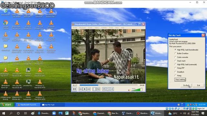Toggle the VLC playlist view
This screenshot has height=116, width=207.
click(x=104, y=89)
